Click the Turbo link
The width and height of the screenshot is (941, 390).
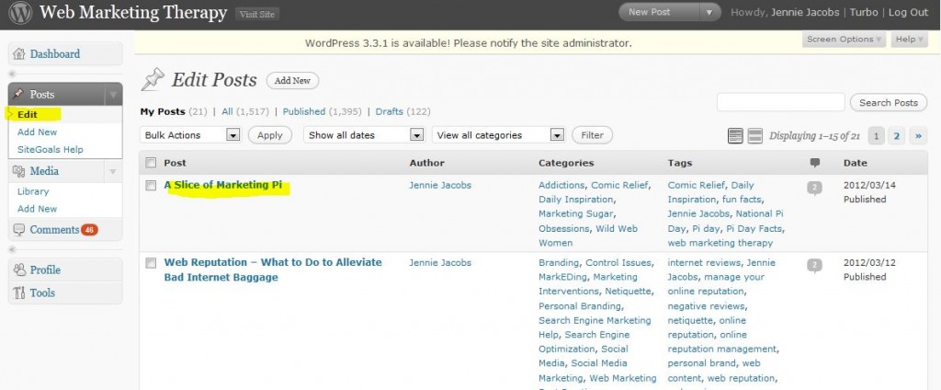[864, 12]
